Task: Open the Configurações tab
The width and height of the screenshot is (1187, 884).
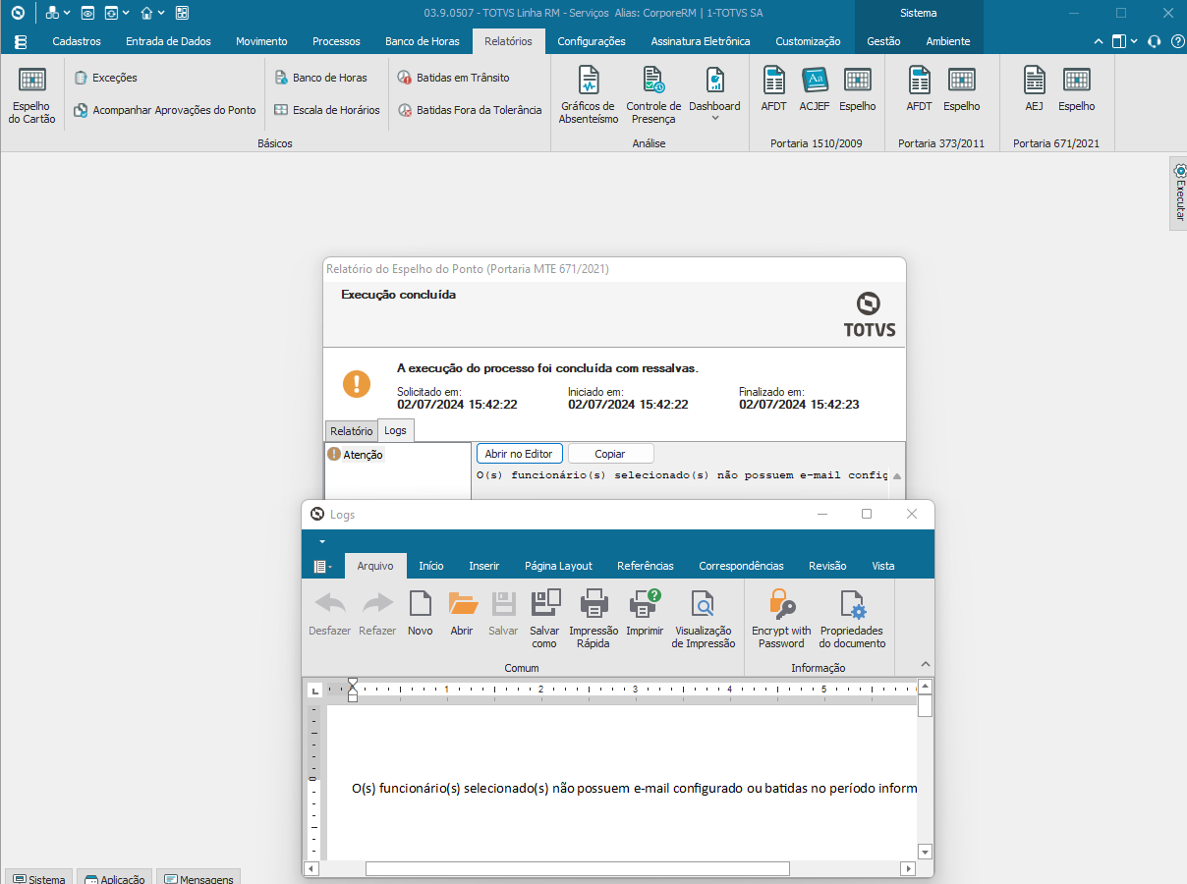Action: [x=592, y=41]
